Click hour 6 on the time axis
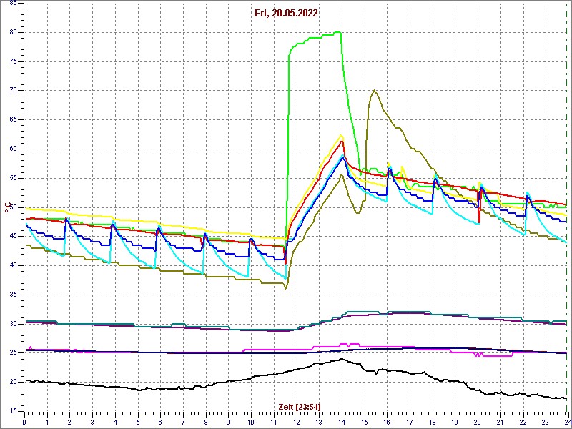572x429 pixels. [x=160, y=422]
